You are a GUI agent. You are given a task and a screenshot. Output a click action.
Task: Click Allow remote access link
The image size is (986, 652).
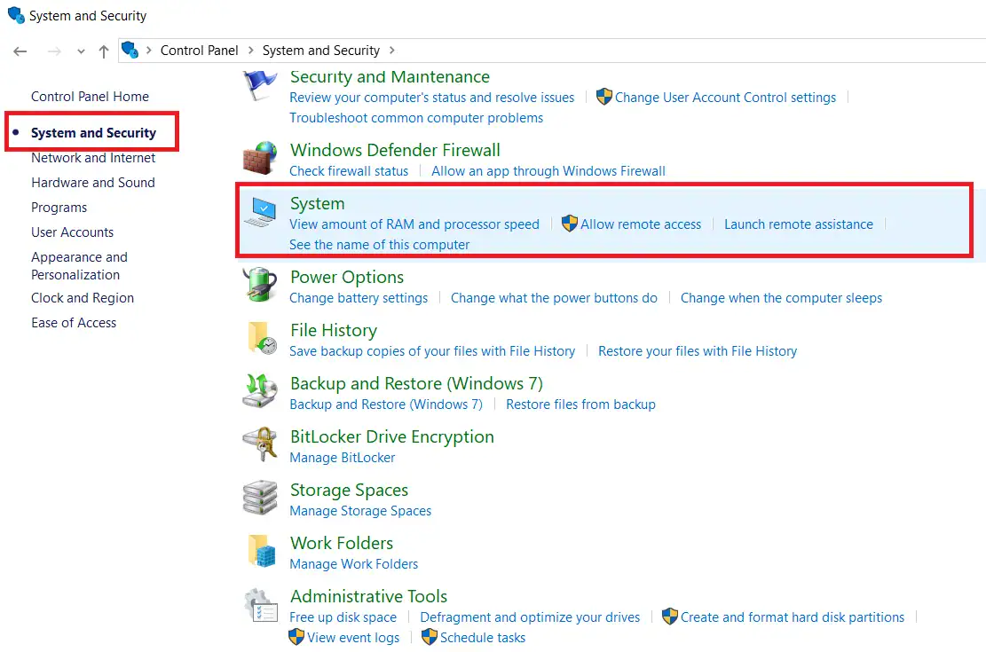click(640, 224)
